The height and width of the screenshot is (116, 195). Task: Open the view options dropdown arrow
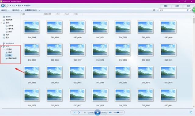pyautogui.click(x=157, y=10)
